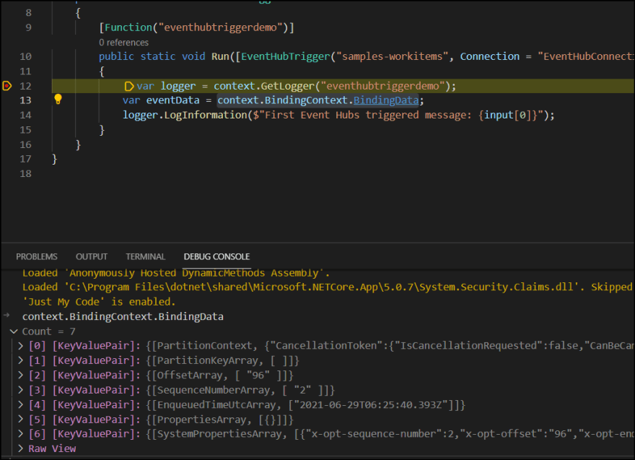Click the "samples-workitems" string literal
The image size is (635, 460).
(393, 56)
